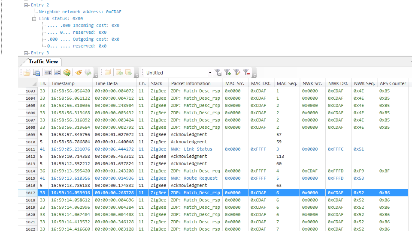Image resolution: width=412 pixels, height=231 pixels.
Task: Select the '.... 0... reserved: 0x0' item
Action: [x=77, y=32]
